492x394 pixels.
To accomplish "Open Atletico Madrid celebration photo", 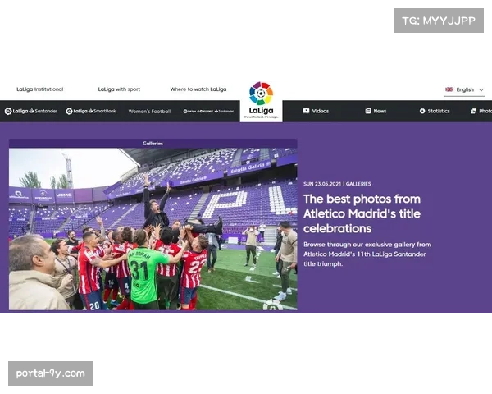I will (153, 229).
